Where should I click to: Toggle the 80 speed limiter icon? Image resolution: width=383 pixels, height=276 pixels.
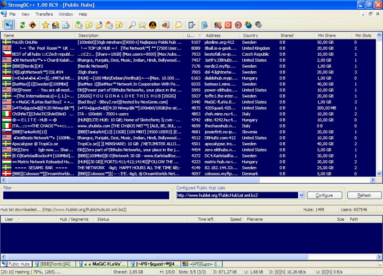(x=238, y=25)
